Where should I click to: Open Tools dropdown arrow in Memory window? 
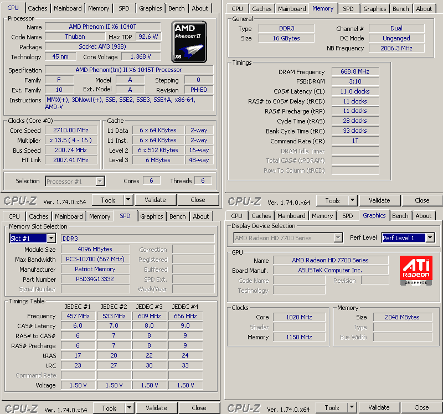pyautogui.click(x=352, y=200)
